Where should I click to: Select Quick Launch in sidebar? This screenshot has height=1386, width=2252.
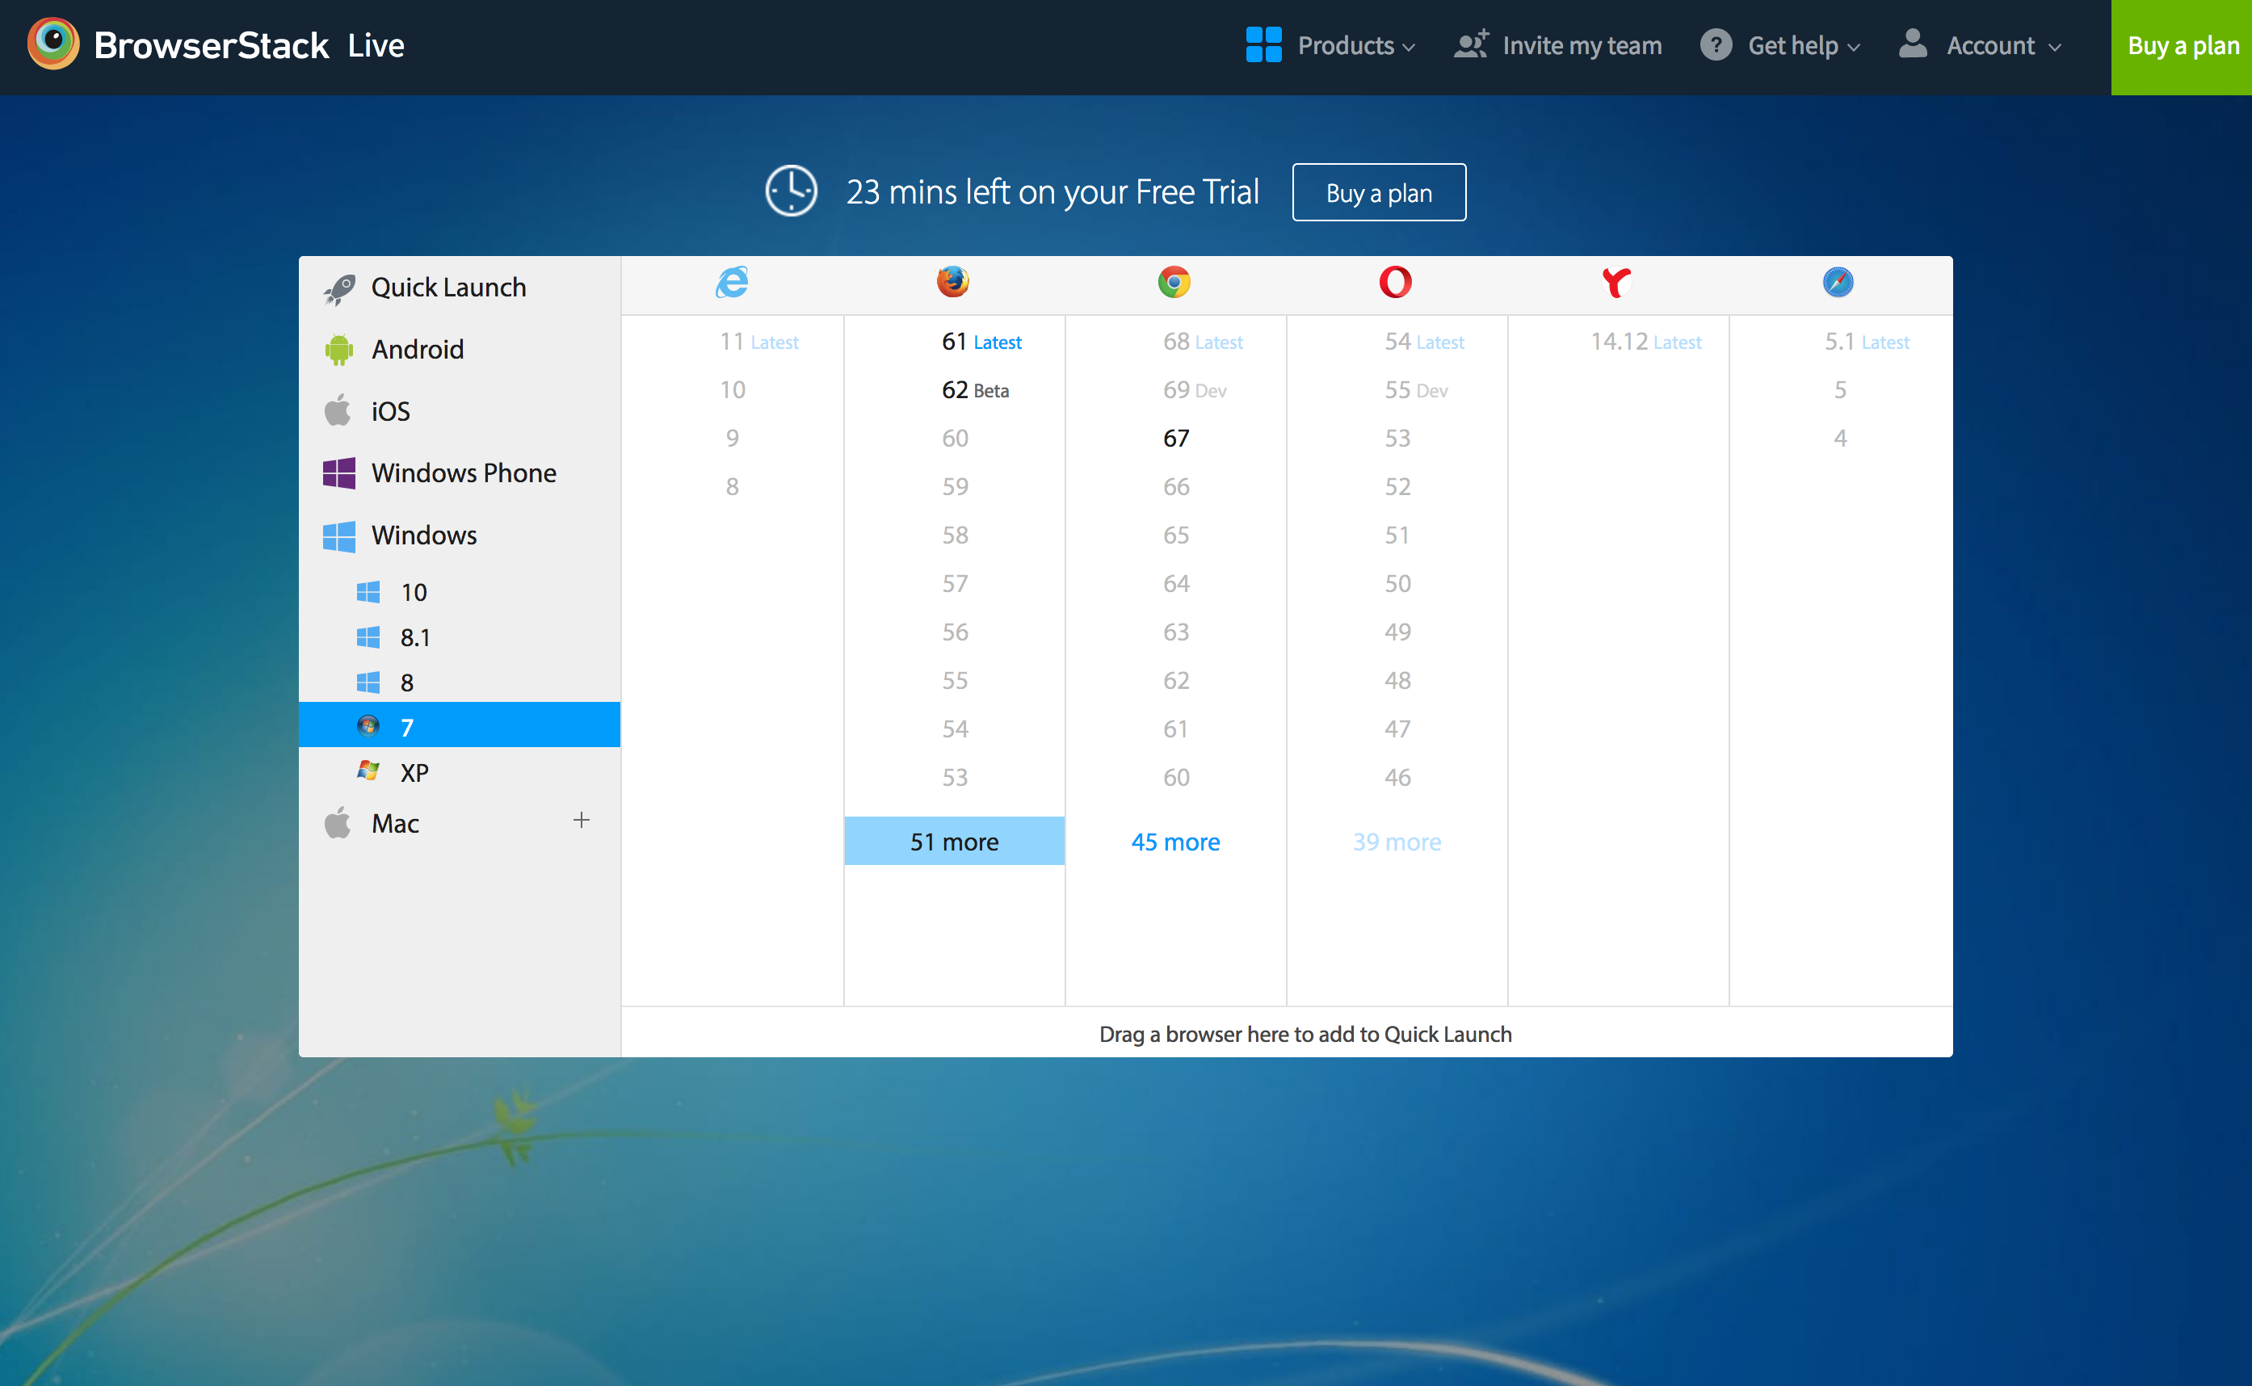pos(459,288)
